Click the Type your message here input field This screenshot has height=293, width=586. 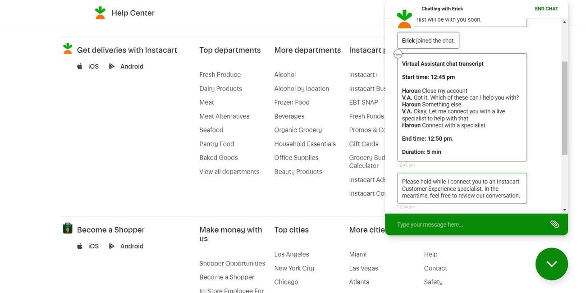tap(451, 224)
